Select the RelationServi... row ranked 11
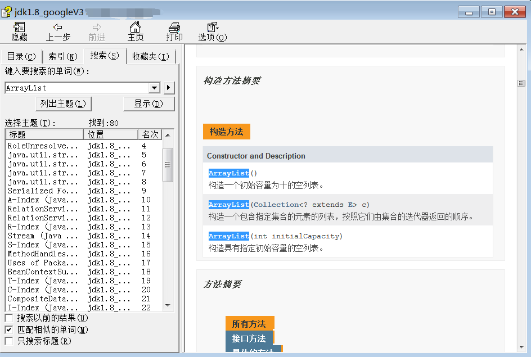 click(x=84, y=209)
